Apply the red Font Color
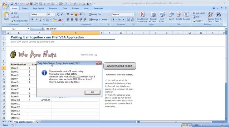 pos(60,20)
